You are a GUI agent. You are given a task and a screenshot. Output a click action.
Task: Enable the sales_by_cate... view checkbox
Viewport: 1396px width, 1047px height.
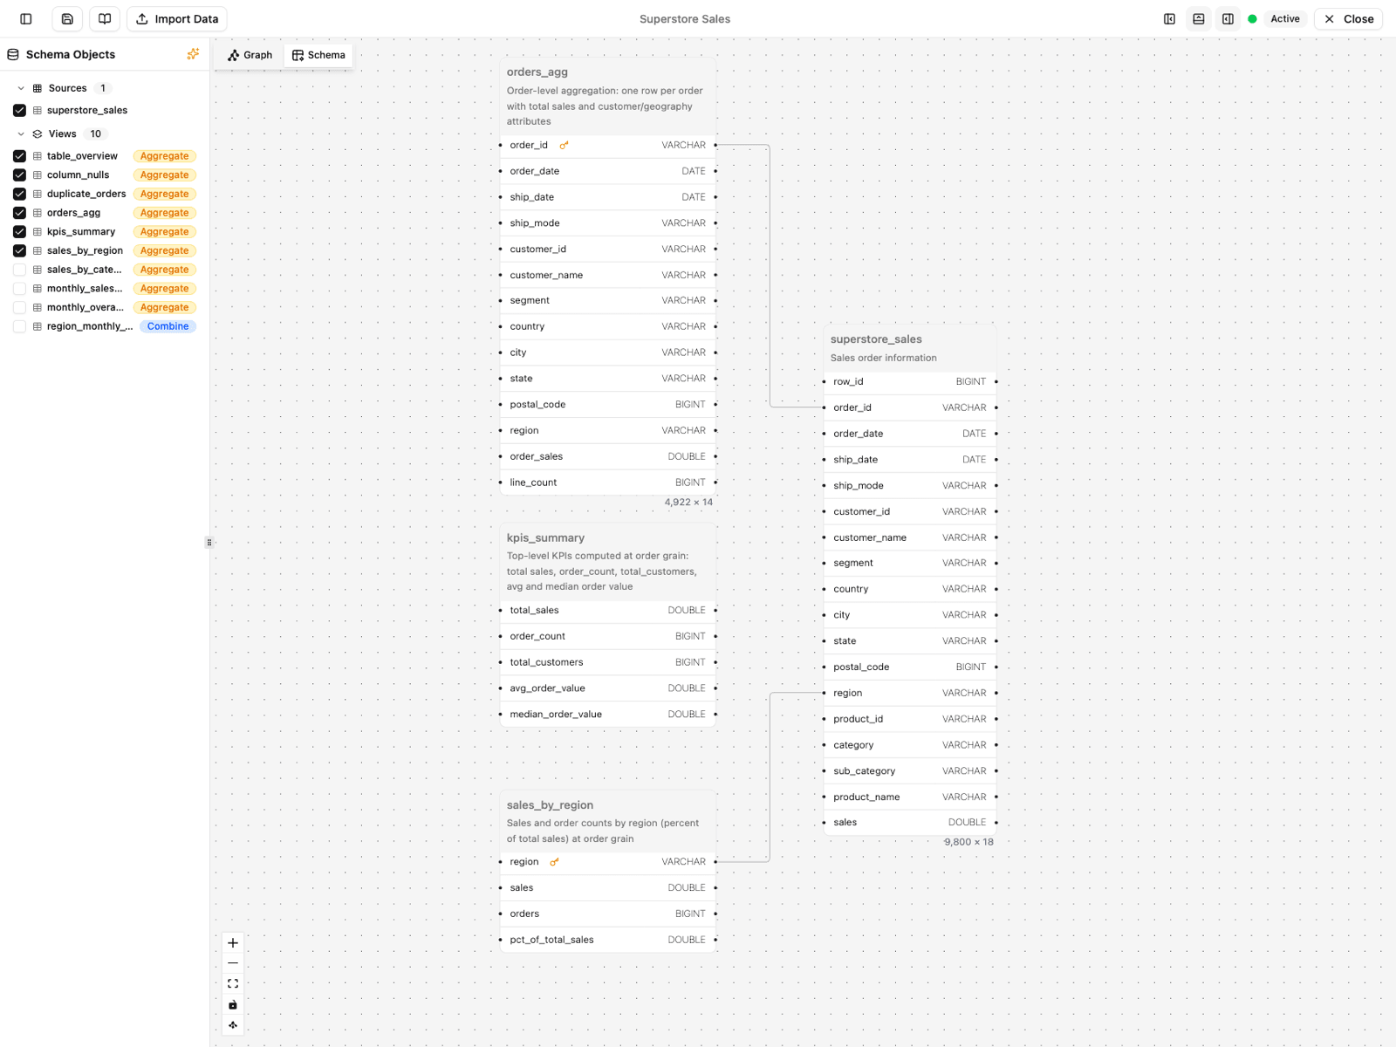click(19, 269)
